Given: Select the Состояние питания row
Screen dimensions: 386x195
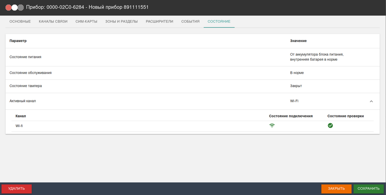Looking at the screenshot, I should pyautogui.click(x=26, y=57).
